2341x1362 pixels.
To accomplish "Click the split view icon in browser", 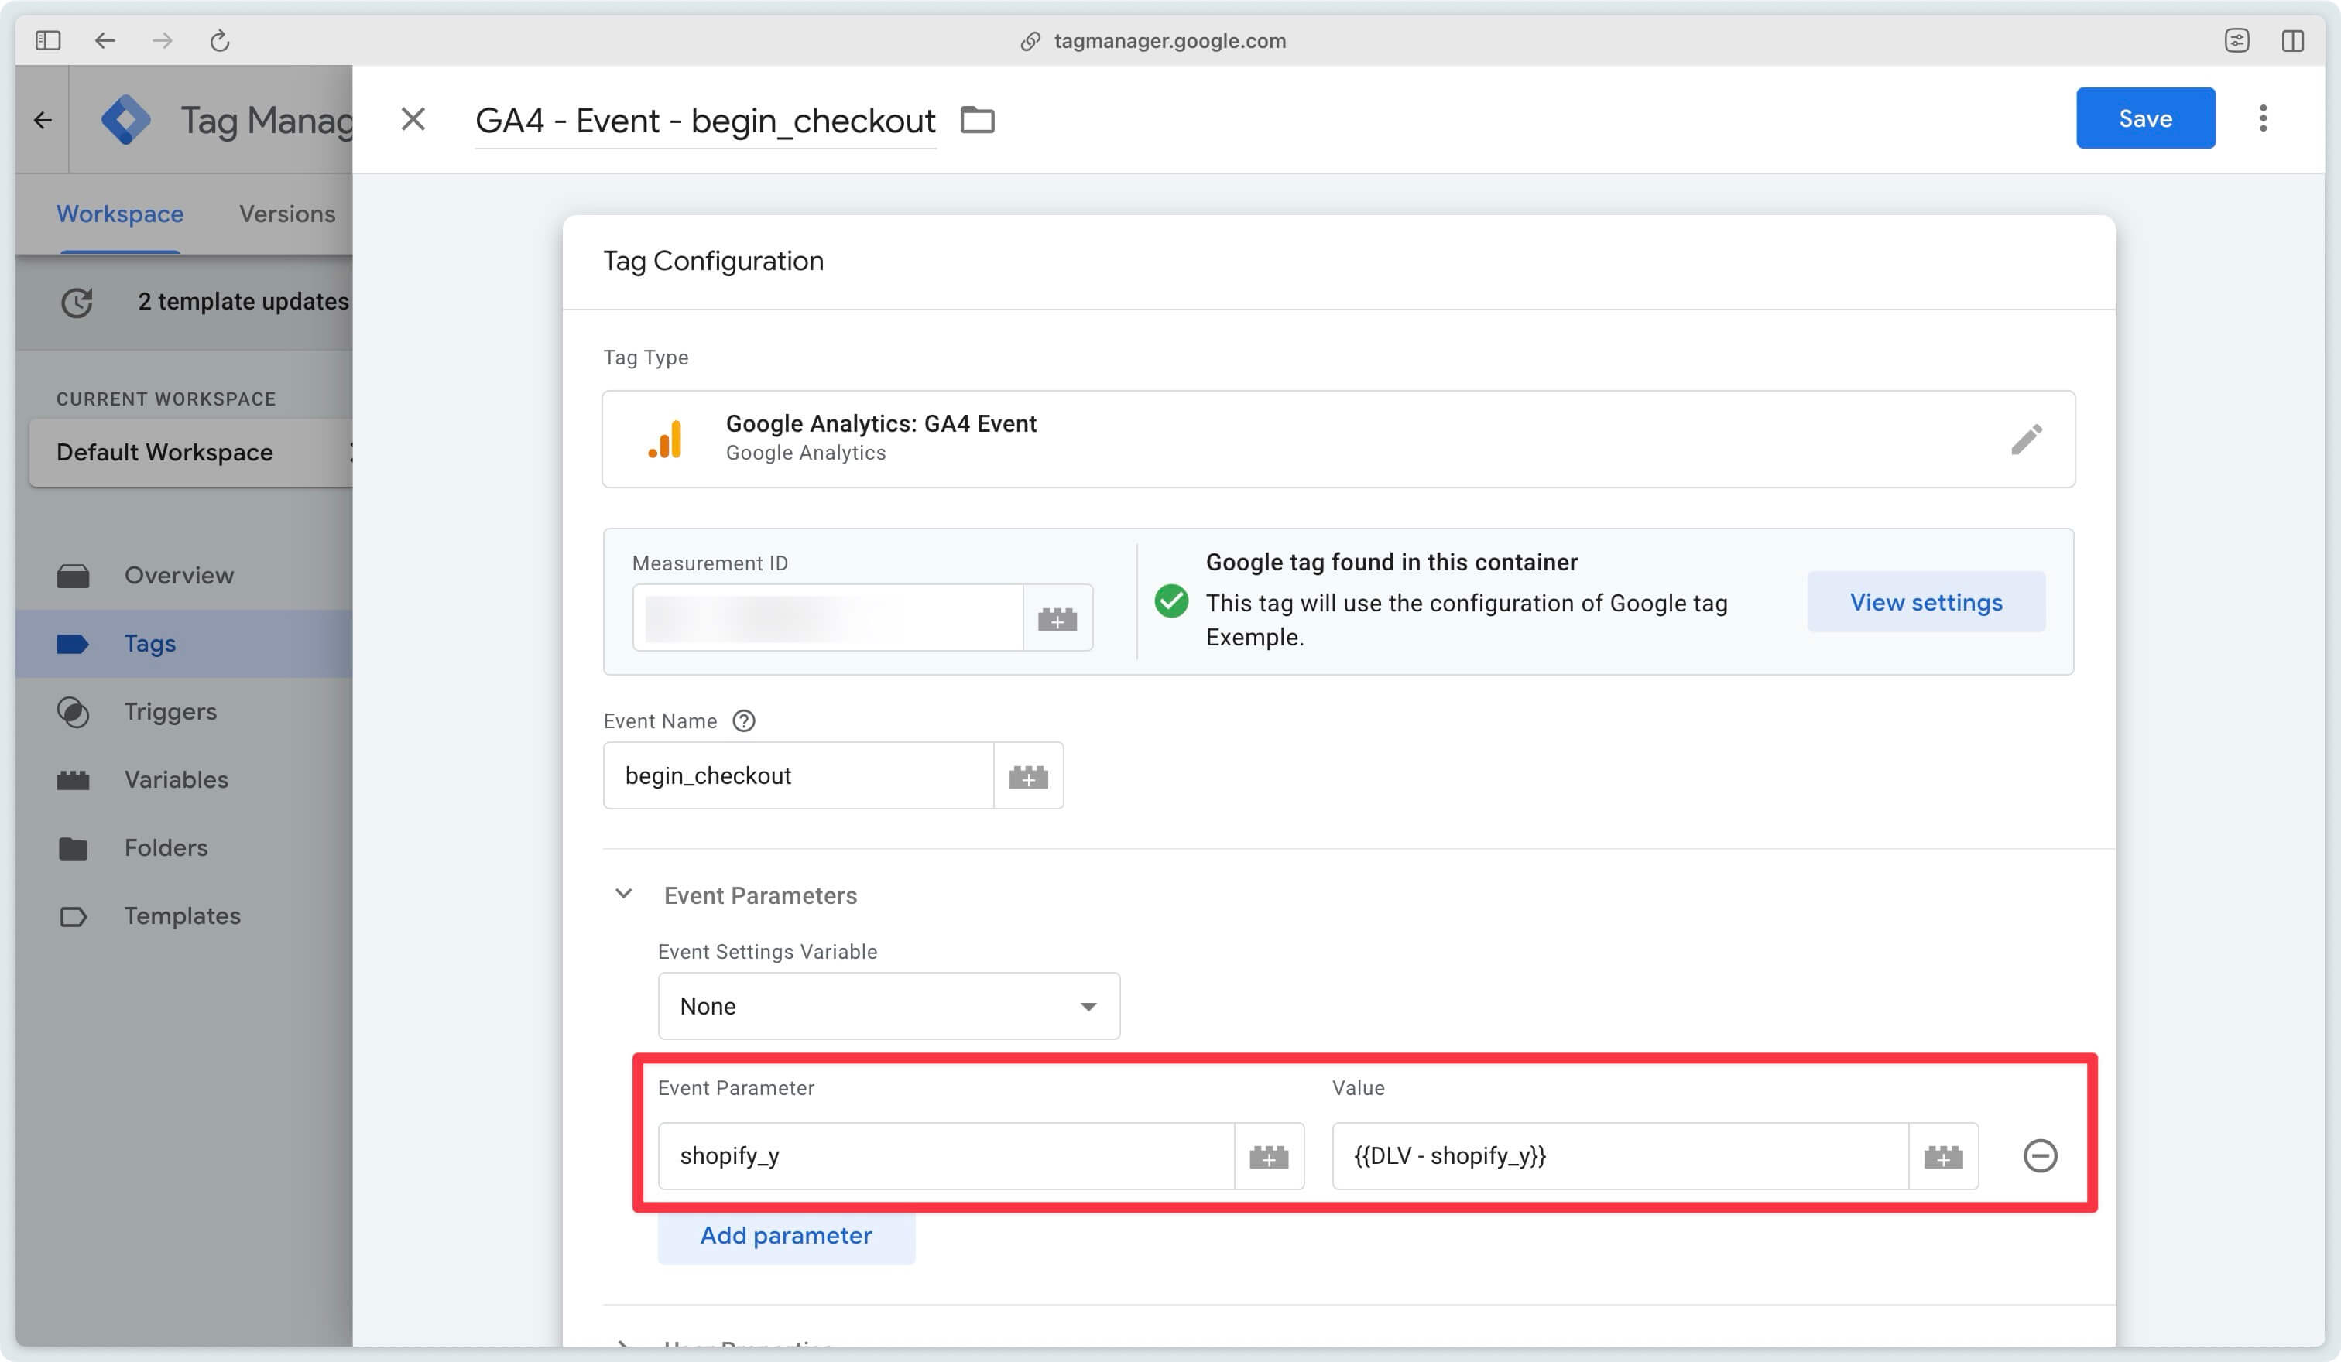I will [x=2293, y=41].
